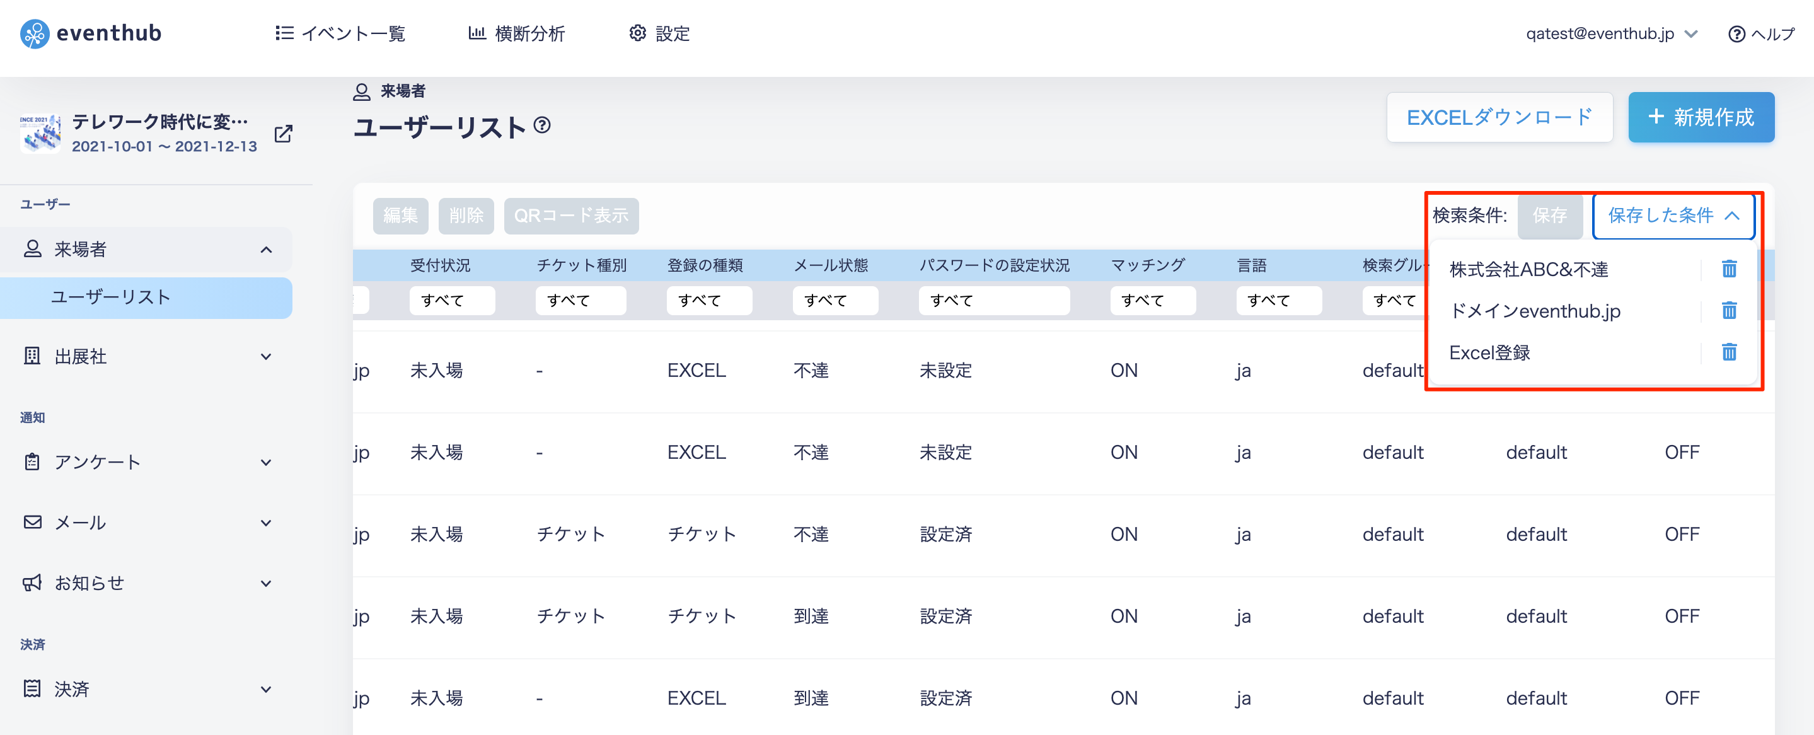Click the help question mark next to ユーザーリスト

[x=541, y=125]
